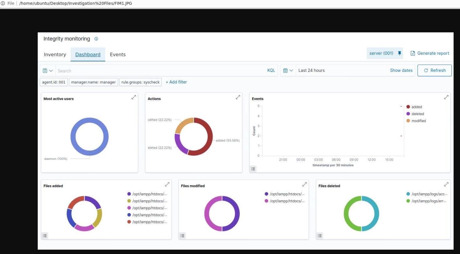
Task: Toggle the legend in the Files added panel
Action: [45, 236]
